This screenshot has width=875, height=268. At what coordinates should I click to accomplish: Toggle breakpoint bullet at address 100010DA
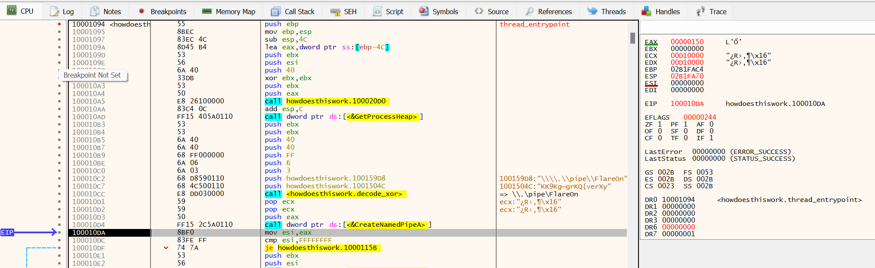(59, 232)
